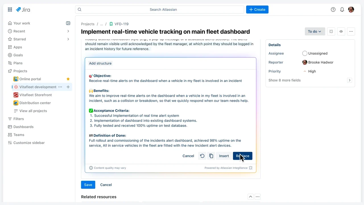Click the Insert button

click(x=224, y=156)
